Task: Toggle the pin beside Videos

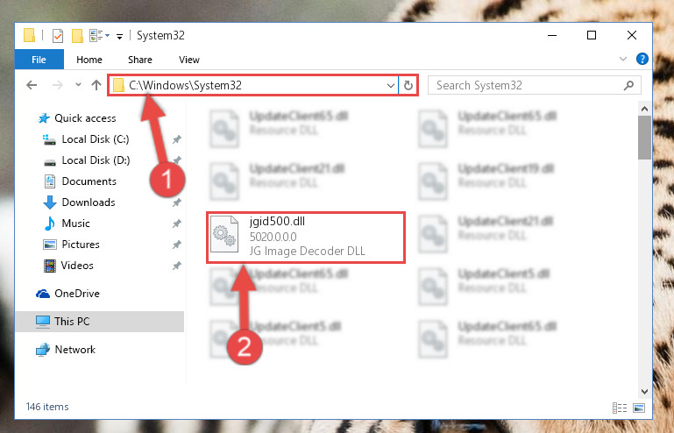Action: coord(177,266)
